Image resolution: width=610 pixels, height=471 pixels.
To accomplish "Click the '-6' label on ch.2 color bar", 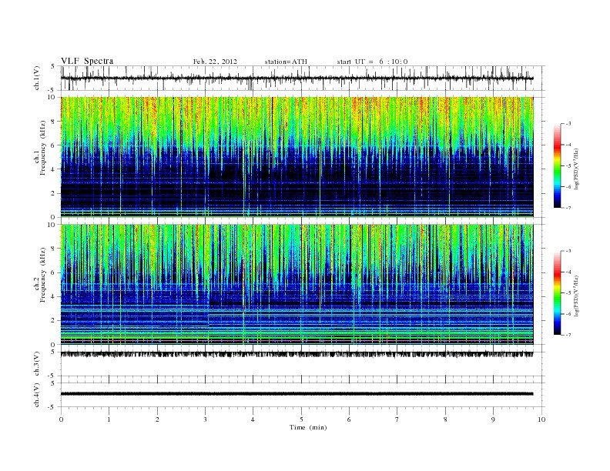I will [x=568, y=314].
